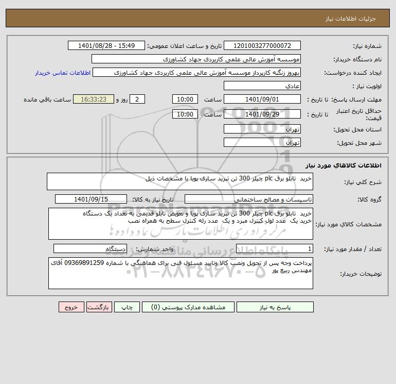Click the quantity field showing 1
Image resolution: width=396 pixels, height=384 pixels.
(x=275, y=248)
